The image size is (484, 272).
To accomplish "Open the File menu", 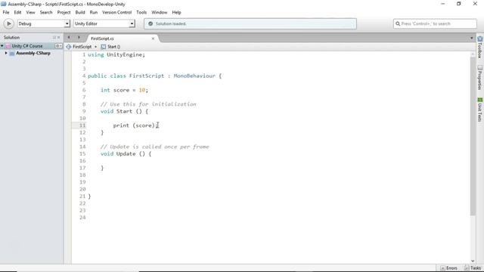I will coord(6,12).
